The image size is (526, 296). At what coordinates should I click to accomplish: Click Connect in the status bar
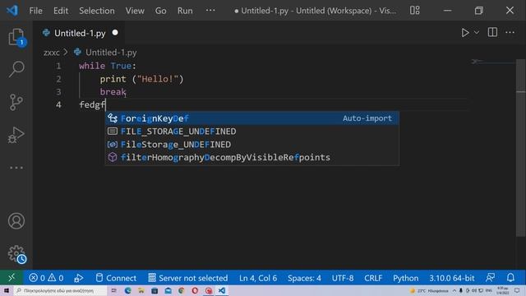116,278
